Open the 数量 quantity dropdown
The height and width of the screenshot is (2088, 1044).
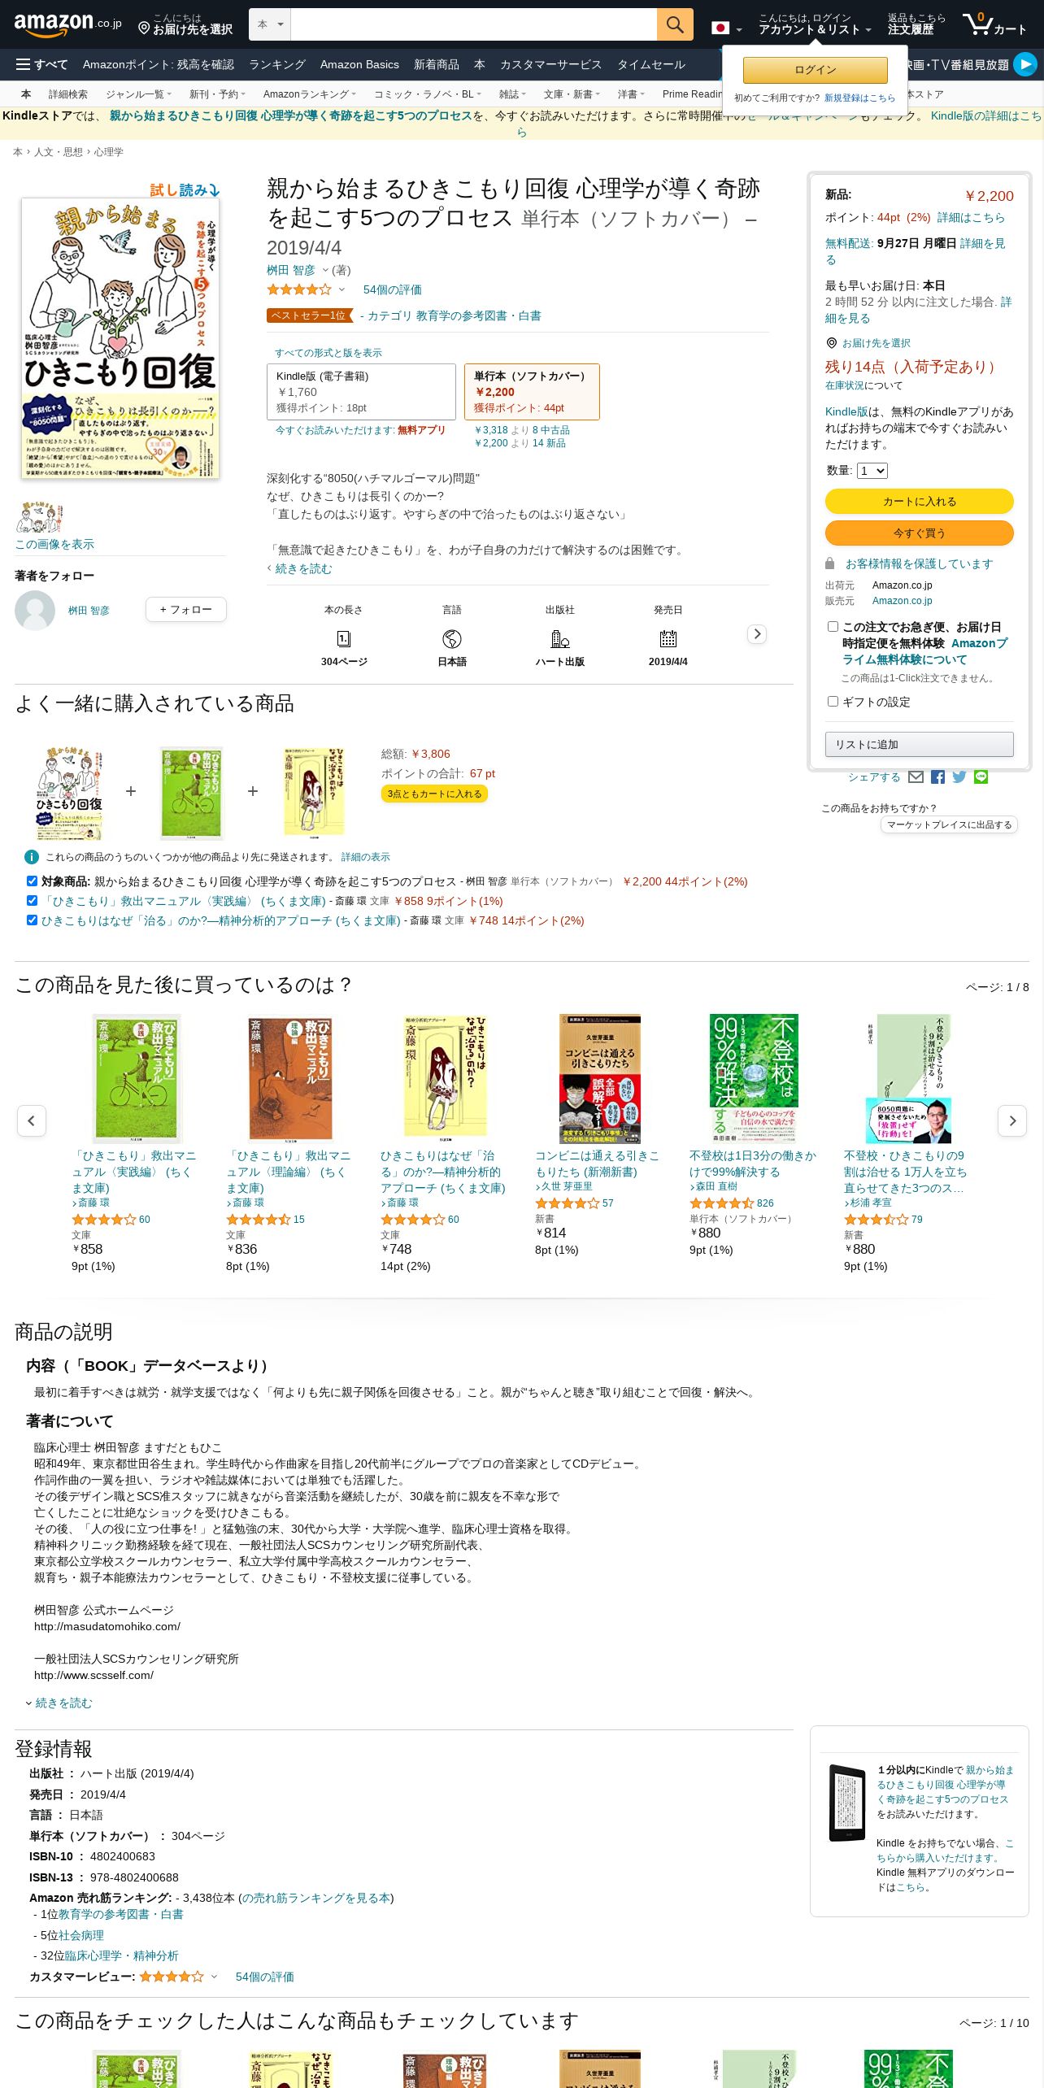pos(872,471)
